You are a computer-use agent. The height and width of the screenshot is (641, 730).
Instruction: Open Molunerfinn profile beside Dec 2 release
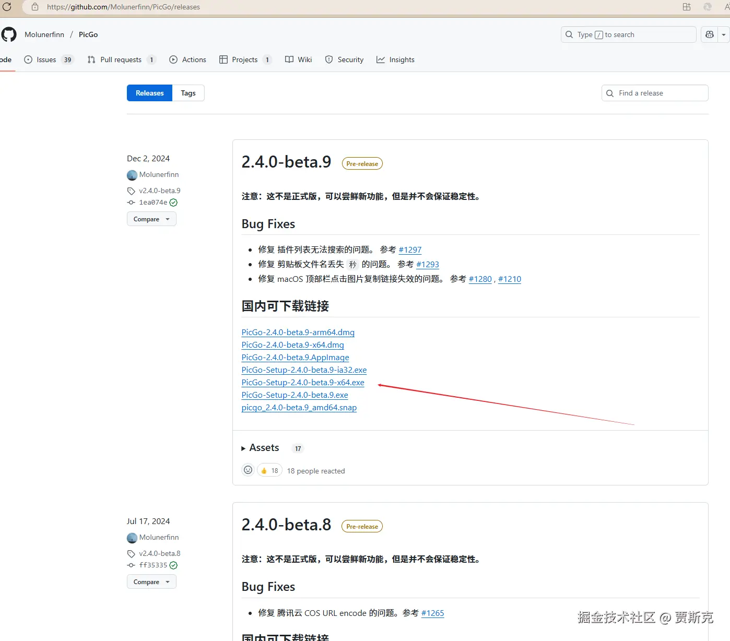coord(159,174)
